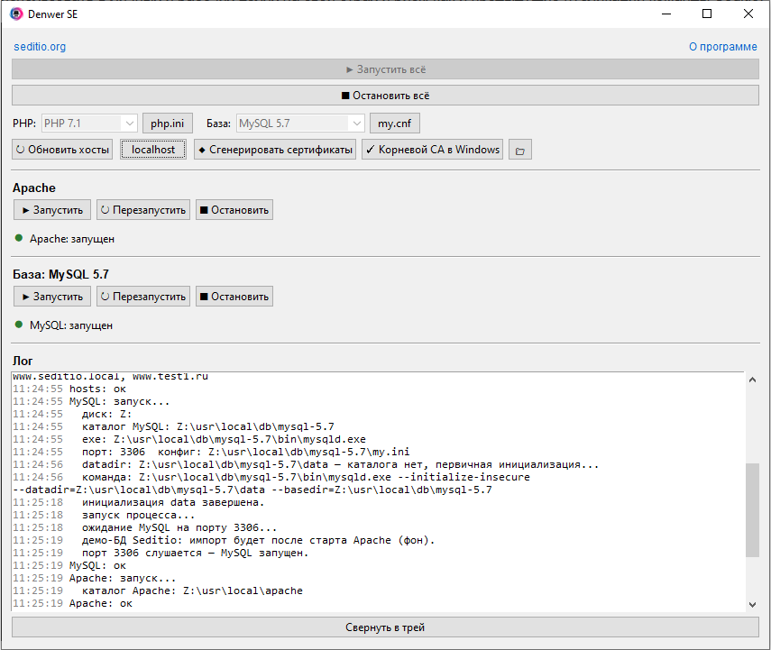
Task: Click Свернуть в трей button
Action: tap(385, 627)
